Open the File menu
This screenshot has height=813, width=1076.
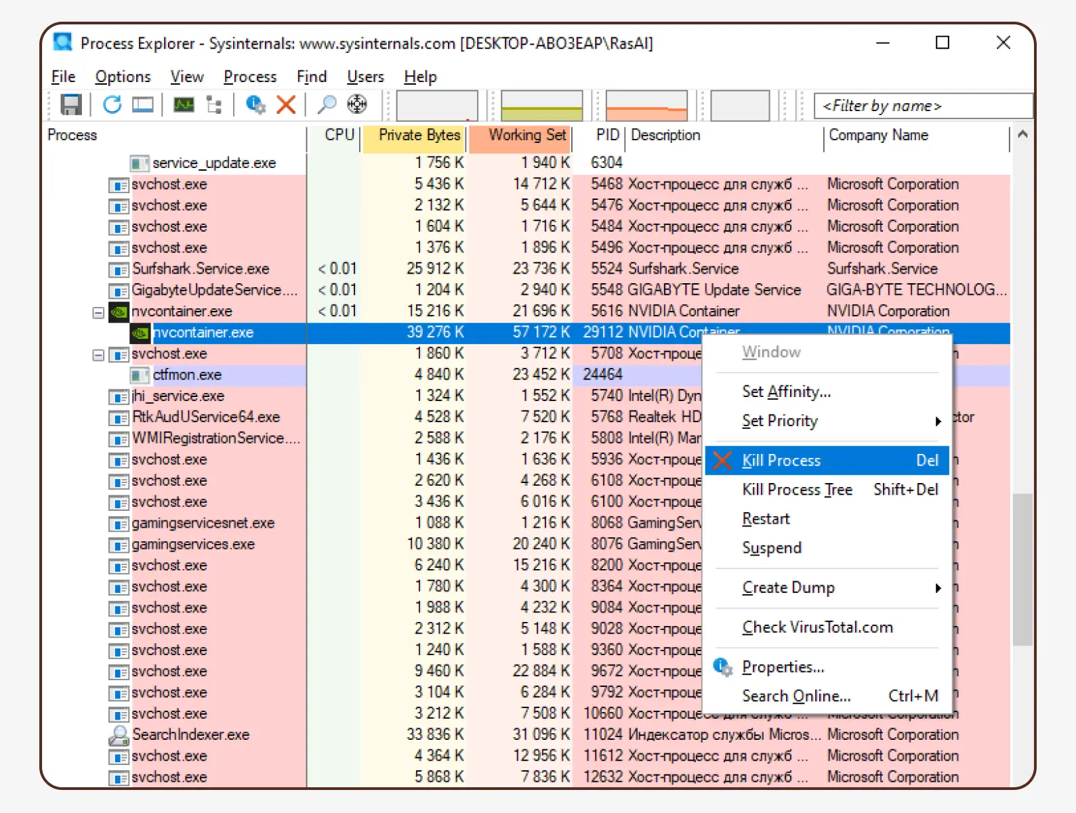pyautogui.click(x=63, y=77)
